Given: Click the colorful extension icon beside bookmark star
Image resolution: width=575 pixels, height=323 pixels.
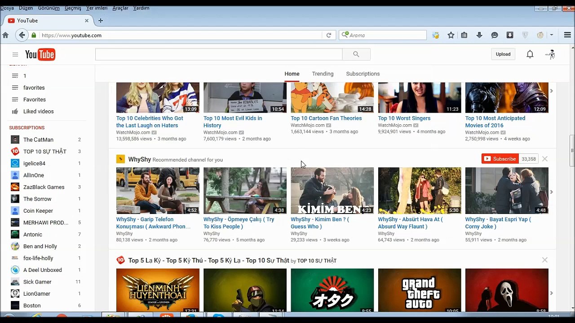Looking at the screenshot, I should point(436,35).
